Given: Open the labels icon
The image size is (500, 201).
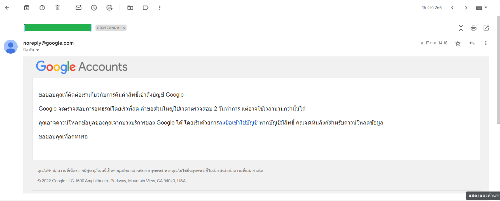Looking at the screenshot, I should pyautogui.click(x=146, y=8).
